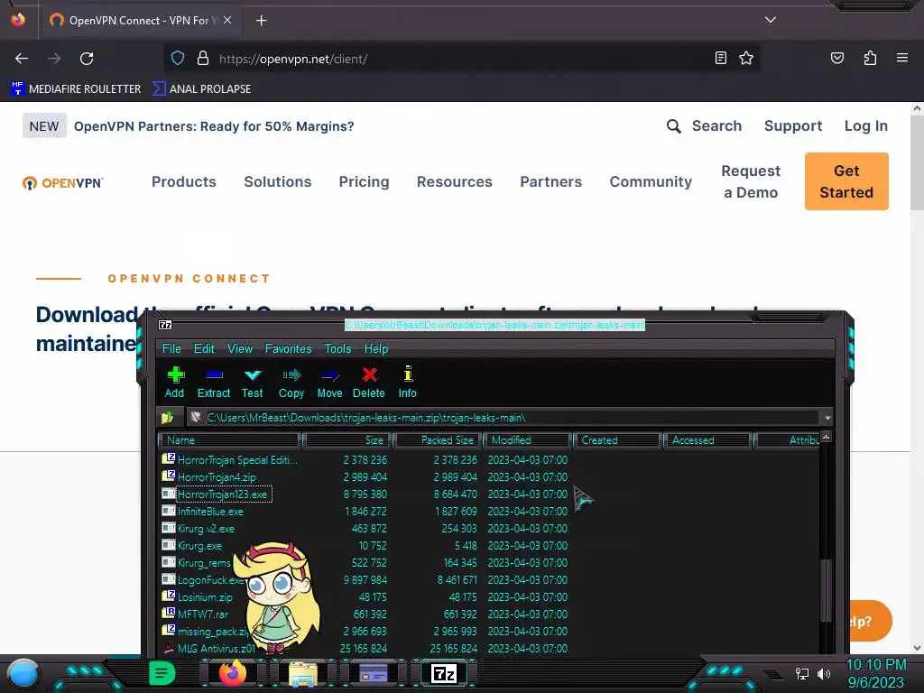This screenshot has width=924, height=693.
Task: Click the Get Started button
Action: click(846, 181)
